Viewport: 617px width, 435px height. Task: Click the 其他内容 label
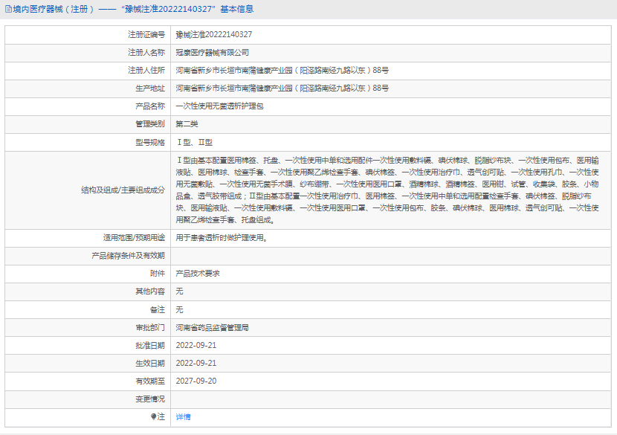150,291
